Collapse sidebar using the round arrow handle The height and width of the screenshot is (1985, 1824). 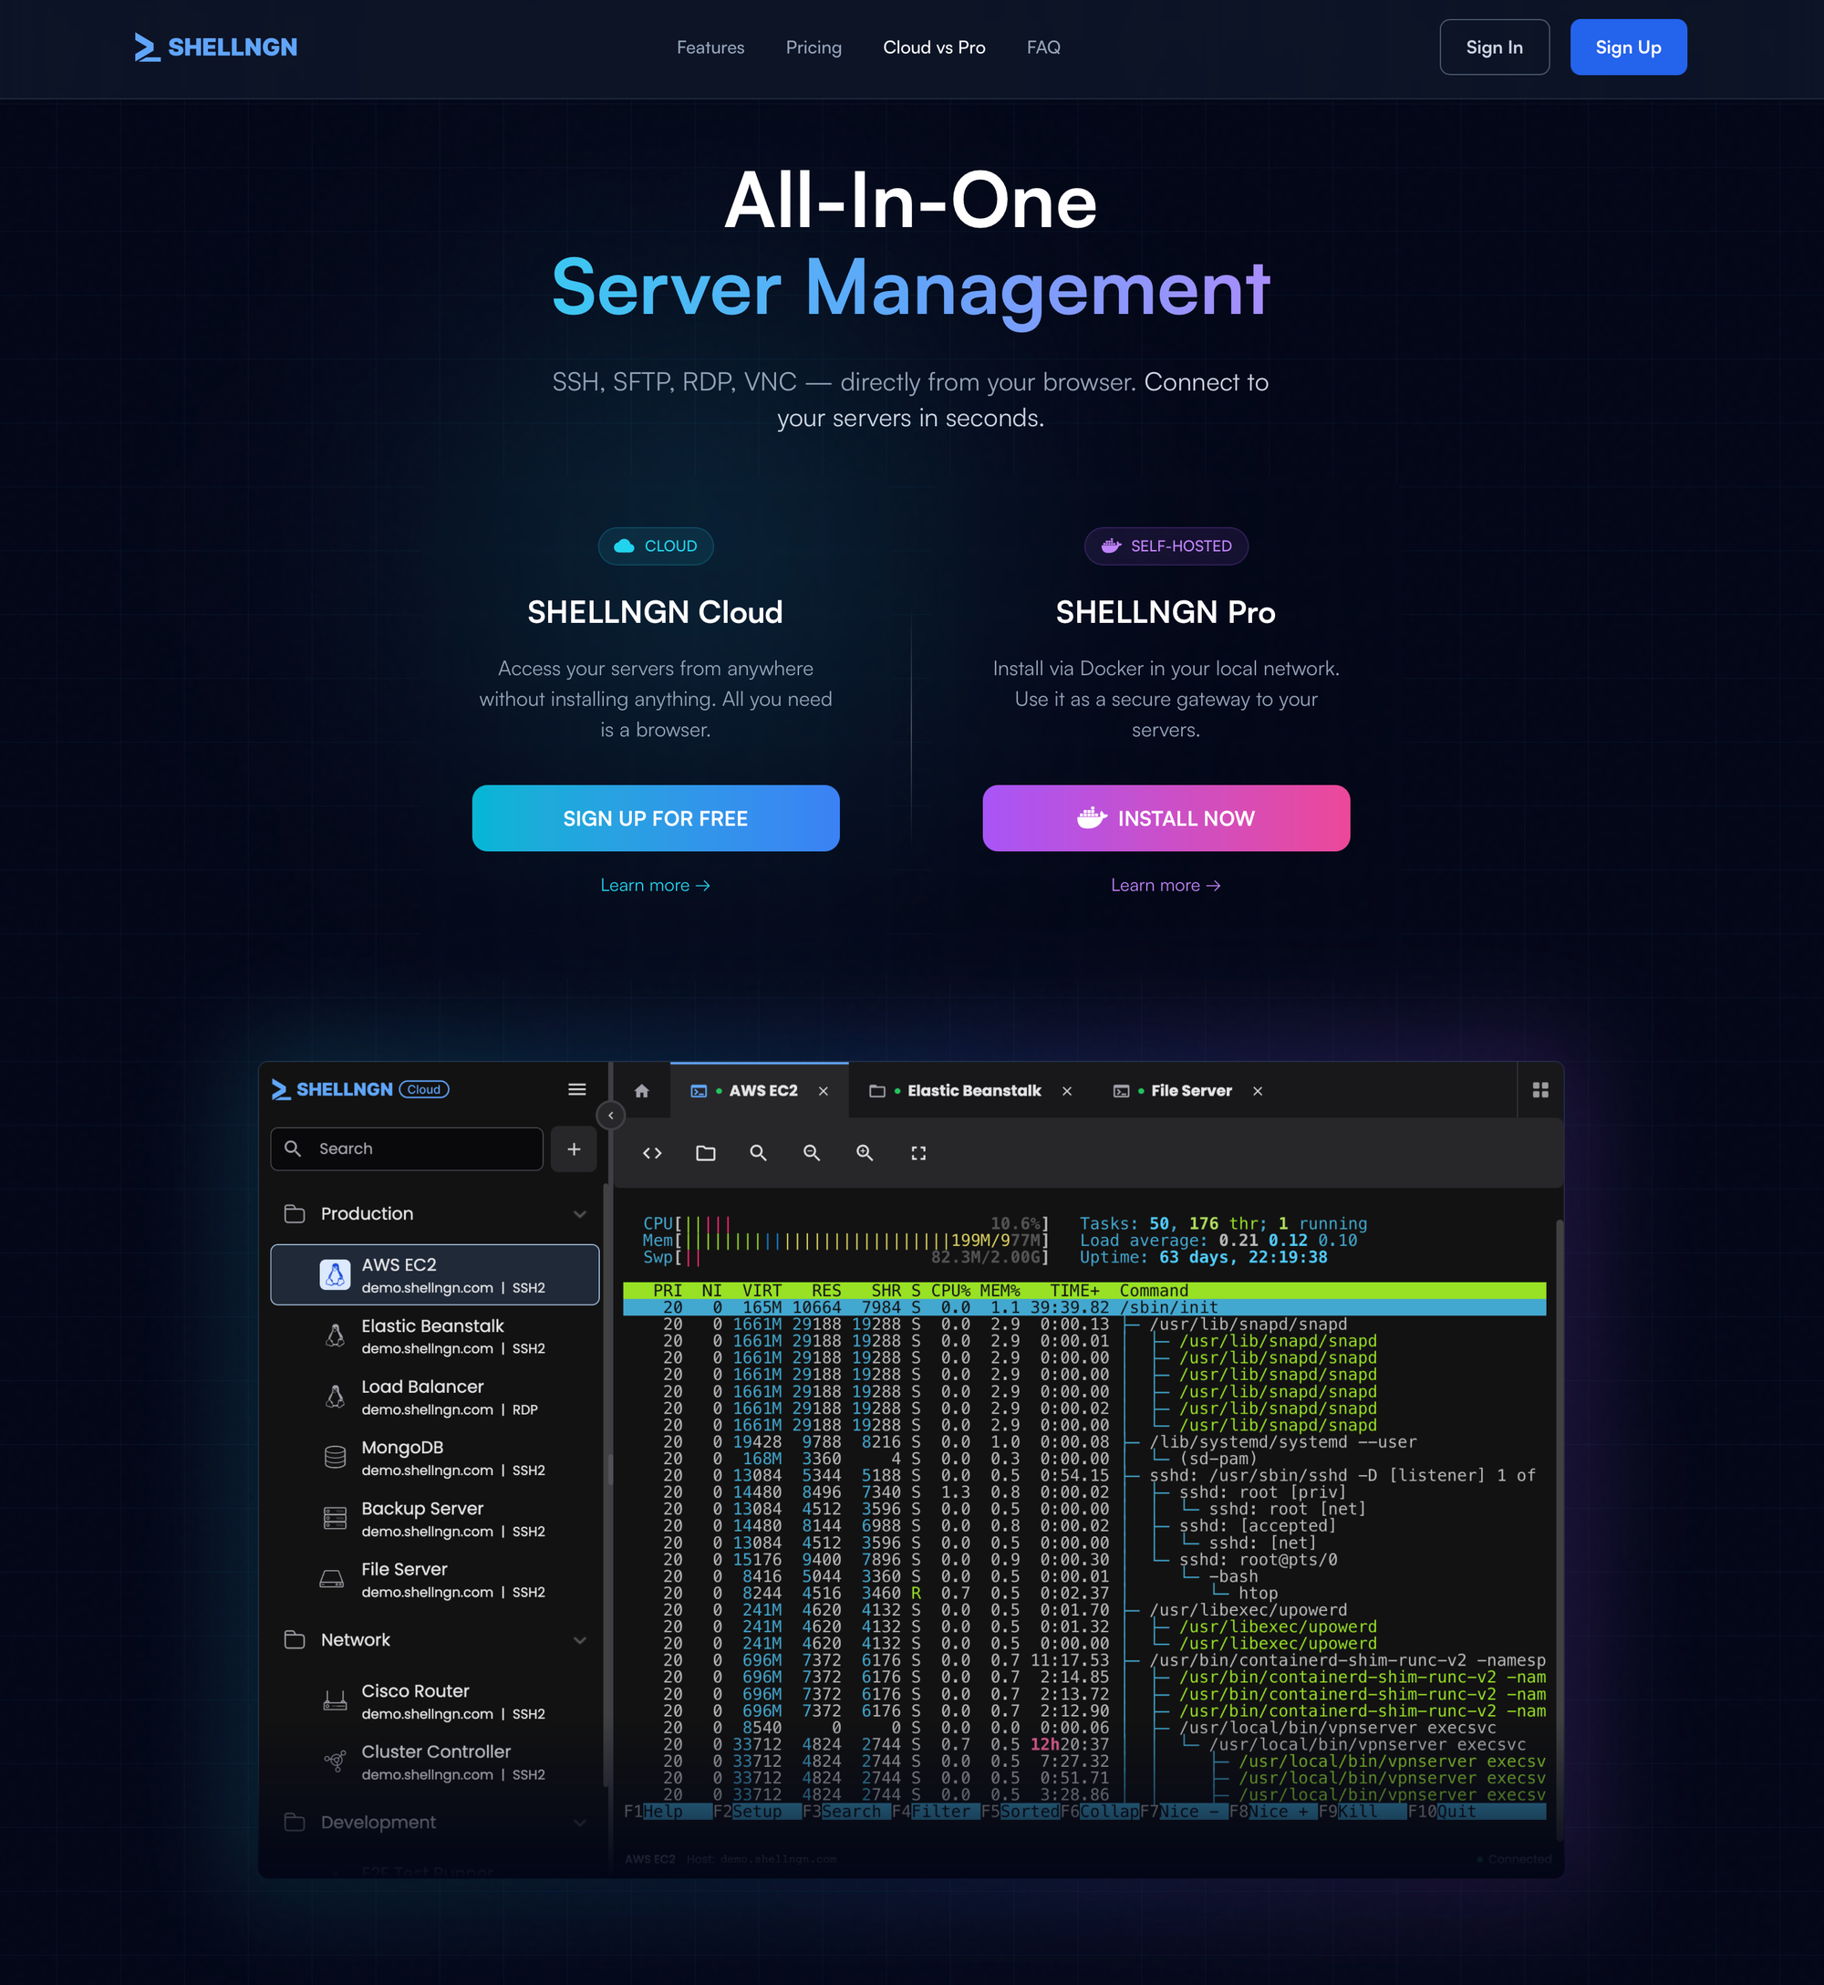611,1116
